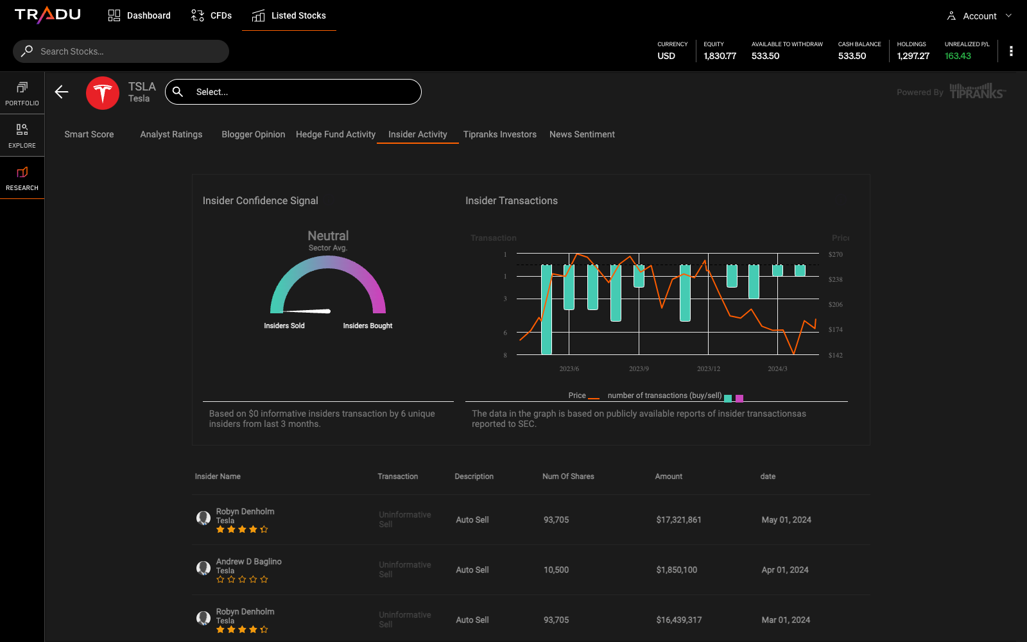Click Robyn Denholm's avatar in Mar 01 row
This screenshot has width=1027, height=642.
click(203, 618)
